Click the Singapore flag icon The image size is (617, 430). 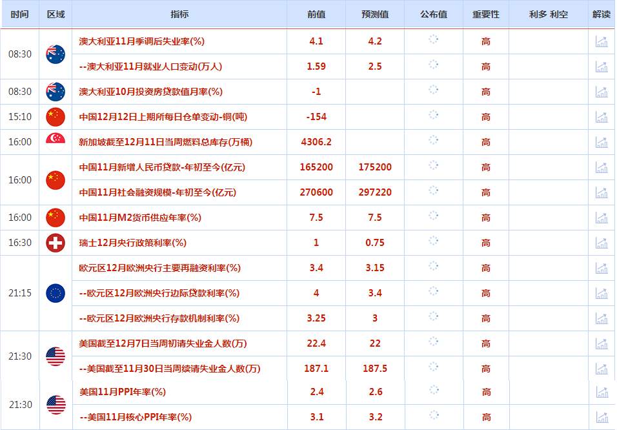(x=56, y=142)
